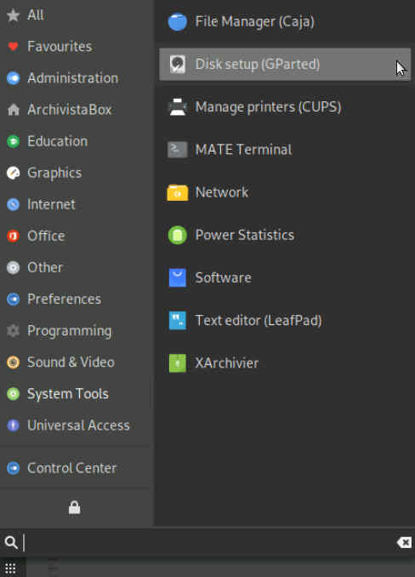Viewport: 415px width, 577px height.
Task: Open the Favourites category
Action: [x=60, y=46]
